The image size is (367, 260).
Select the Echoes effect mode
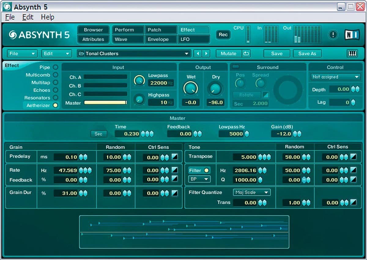[55, 90]
